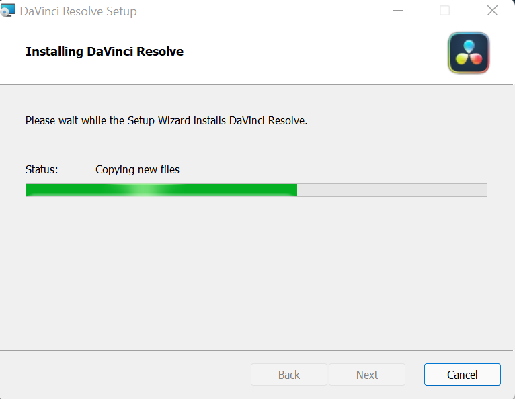The image size is (515, 399).
Task: Click the 'Installing DaVinci Resolve' heading
Action: pos(104,52)
